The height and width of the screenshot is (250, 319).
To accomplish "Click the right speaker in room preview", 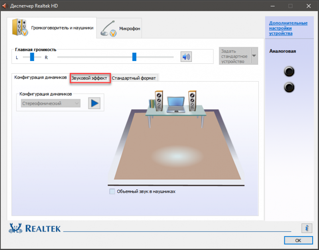I will tap(192, 101).
